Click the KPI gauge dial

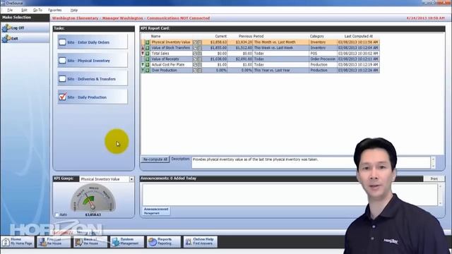coord(93,198)
